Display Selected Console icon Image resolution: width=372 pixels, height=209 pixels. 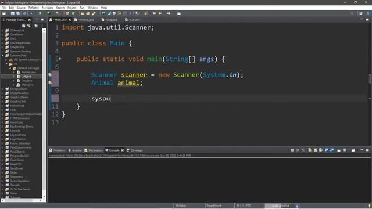tap(344, 150)
